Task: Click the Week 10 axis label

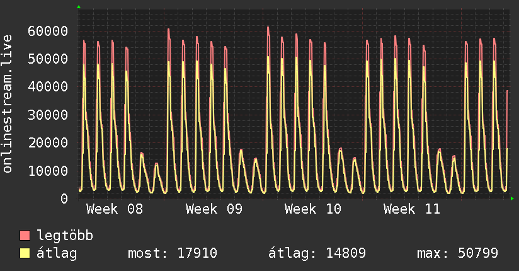Action: (x=313, y=209)
